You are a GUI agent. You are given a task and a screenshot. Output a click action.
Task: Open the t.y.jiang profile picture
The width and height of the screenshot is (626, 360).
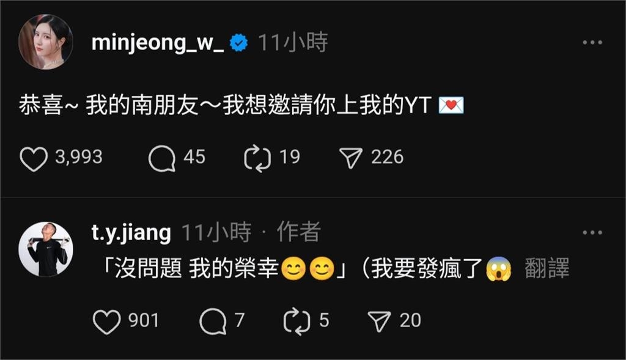(46, 249)
